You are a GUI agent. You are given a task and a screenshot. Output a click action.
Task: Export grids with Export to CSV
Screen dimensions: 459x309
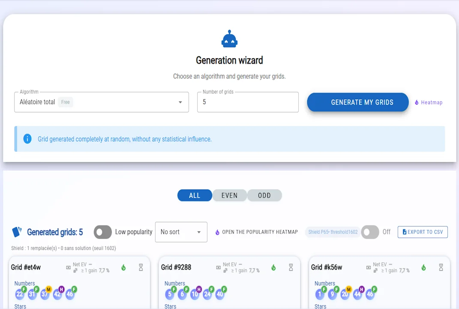coord(423,232)
